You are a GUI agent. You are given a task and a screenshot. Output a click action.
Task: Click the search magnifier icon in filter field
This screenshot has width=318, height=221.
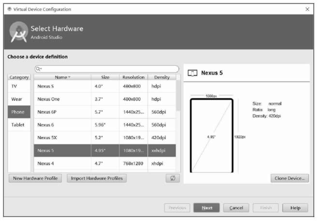coord(38,69)
